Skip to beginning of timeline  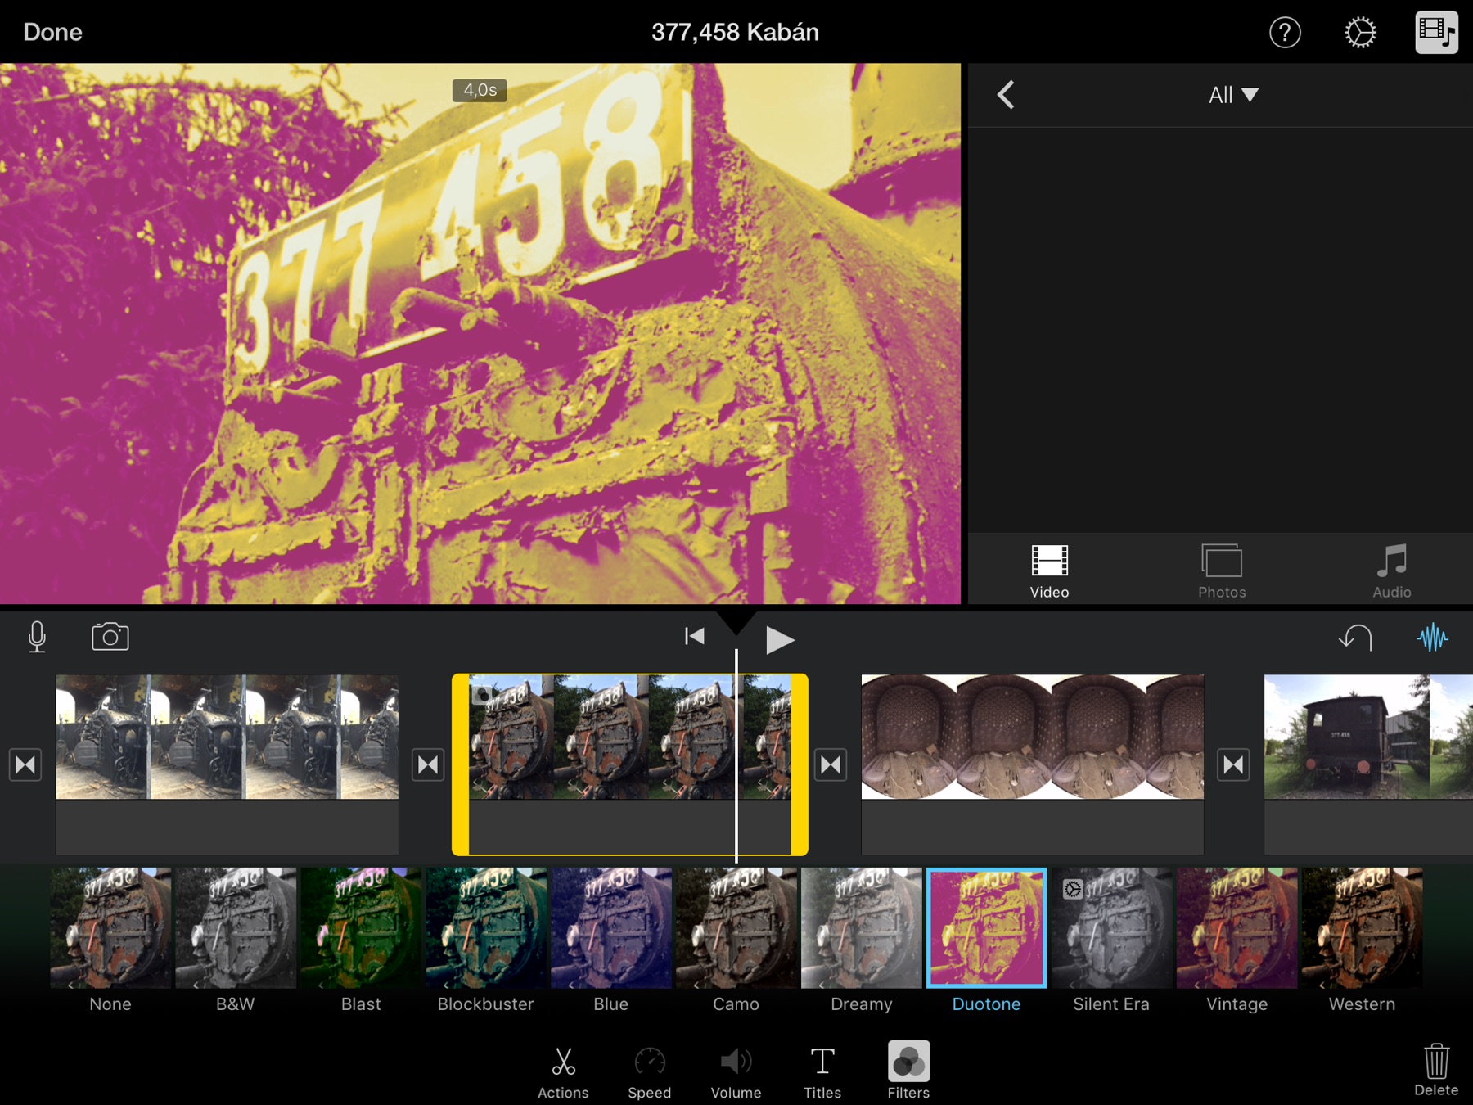695,636
